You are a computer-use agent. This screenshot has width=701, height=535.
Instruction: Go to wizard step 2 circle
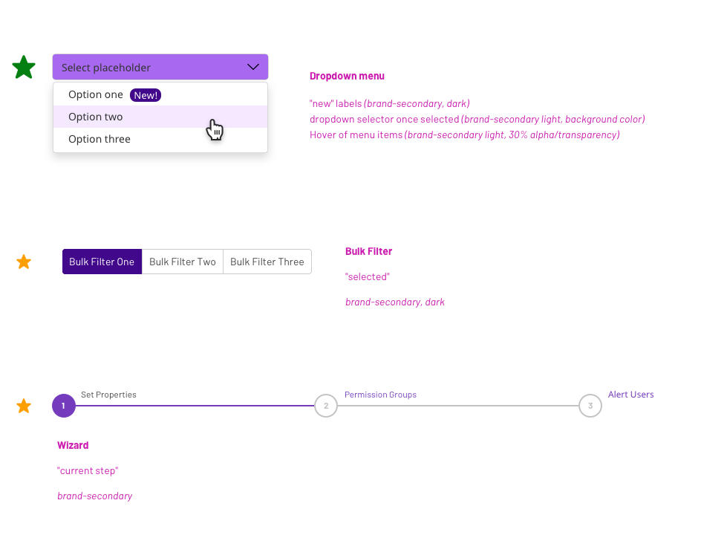tap(326, 406)
